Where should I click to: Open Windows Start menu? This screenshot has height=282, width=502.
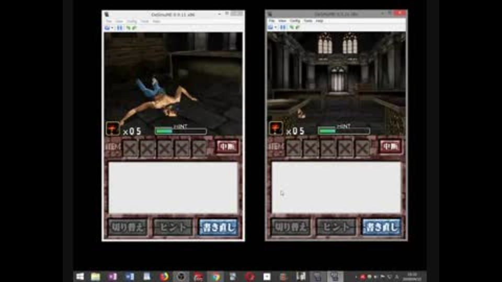click(x=80, y=277)
